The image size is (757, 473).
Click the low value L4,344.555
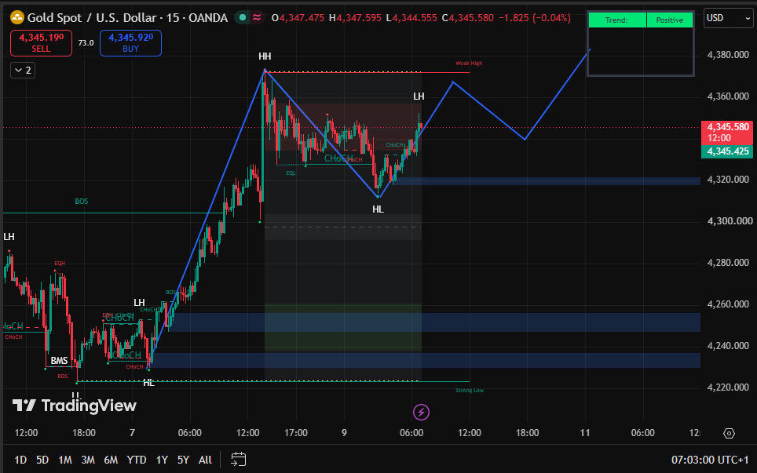[411, 18]
